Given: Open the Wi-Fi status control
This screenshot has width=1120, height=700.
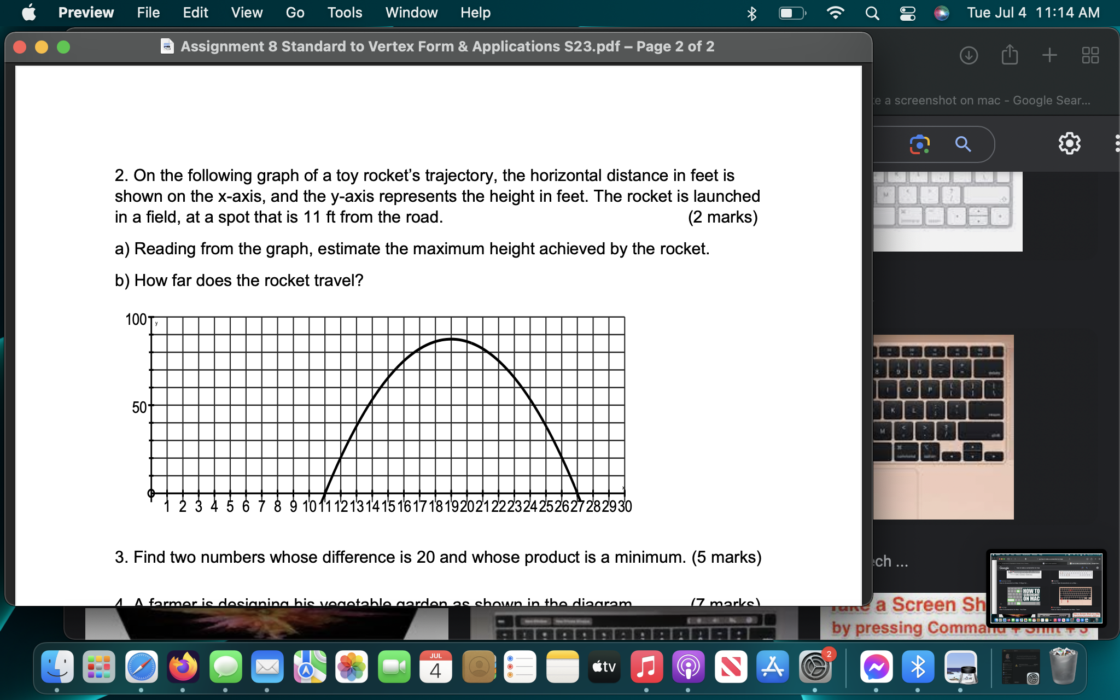Looking at the screenshot, I should coord(836,13).
